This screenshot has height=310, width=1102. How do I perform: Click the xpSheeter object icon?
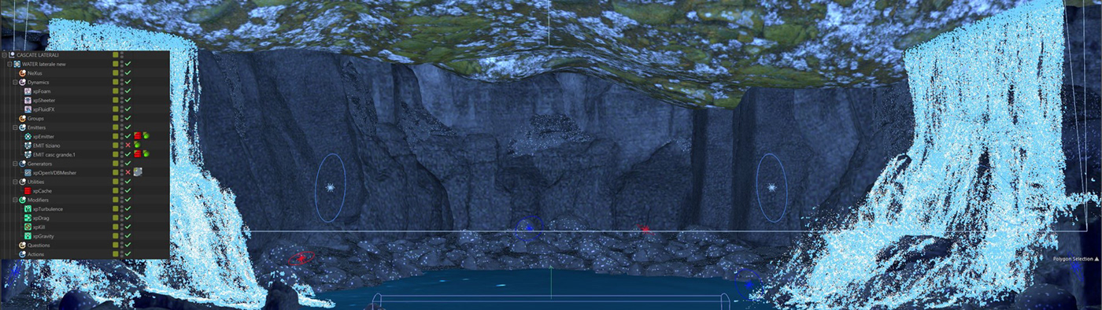point(28,101)
